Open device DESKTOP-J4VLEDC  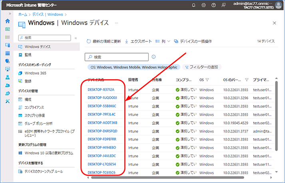pos(102,156)
